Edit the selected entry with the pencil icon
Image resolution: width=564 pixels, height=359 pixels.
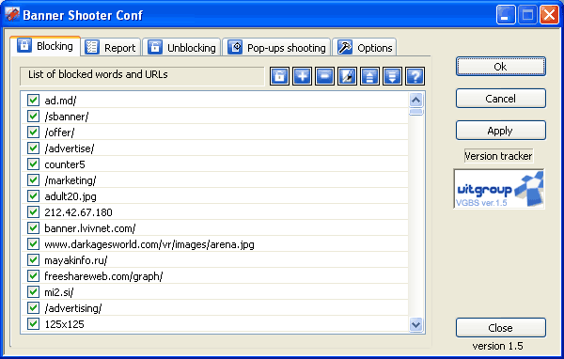pos(347,76)
